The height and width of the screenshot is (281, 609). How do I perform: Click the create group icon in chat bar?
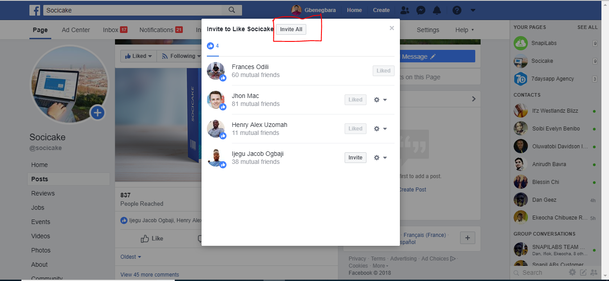click(594, 273)
